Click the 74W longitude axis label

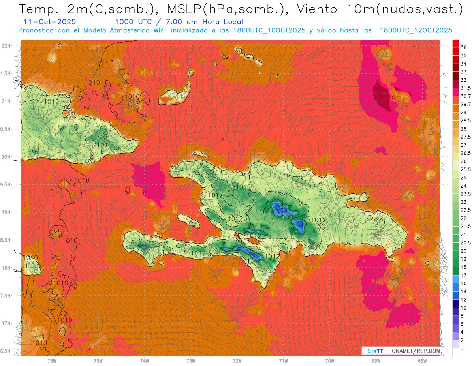[144, 360]
